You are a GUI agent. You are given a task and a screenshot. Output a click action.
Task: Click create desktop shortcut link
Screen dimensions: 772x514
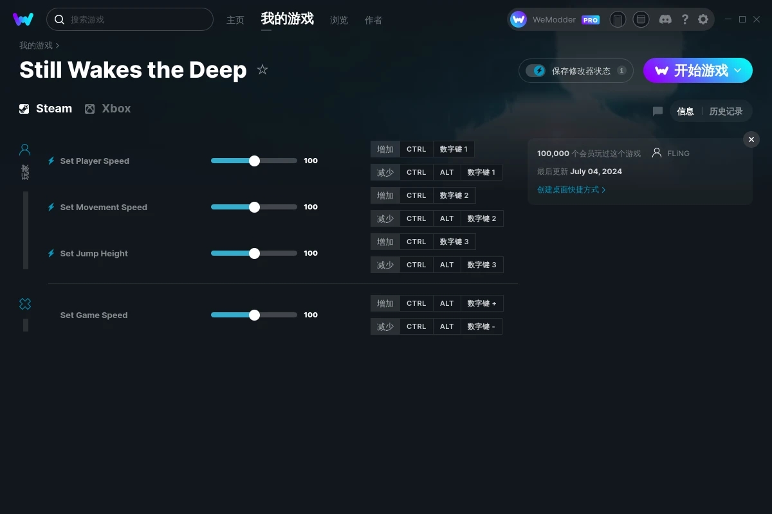pos(571,190)
